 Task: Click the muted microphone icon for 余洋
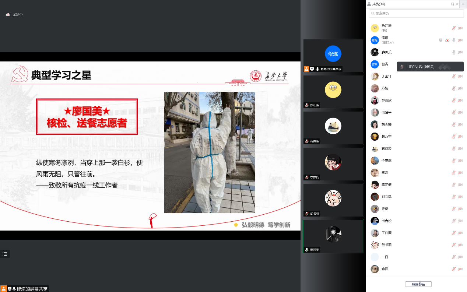pos(454,269)
